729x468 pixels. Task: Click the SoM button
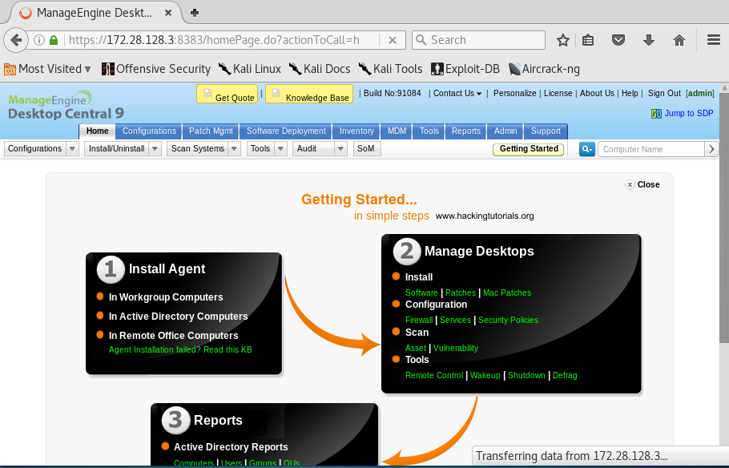pos(367,149)
